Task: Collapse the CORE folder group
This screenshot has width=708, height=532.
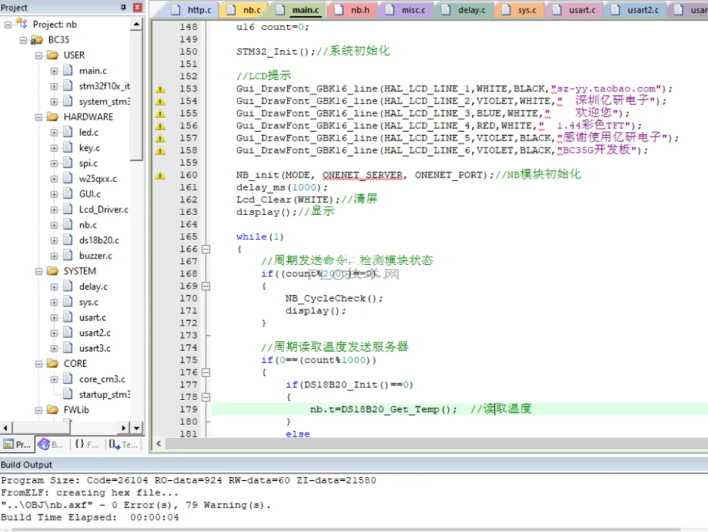Action: [39, 363]
